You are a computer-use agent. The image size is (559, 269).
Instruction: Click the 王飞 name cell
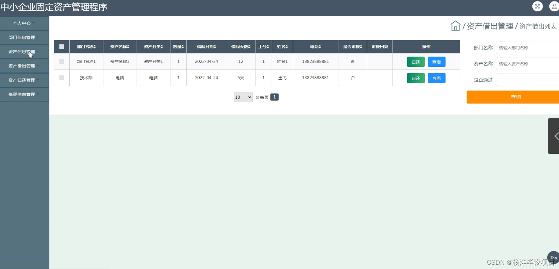283,78
